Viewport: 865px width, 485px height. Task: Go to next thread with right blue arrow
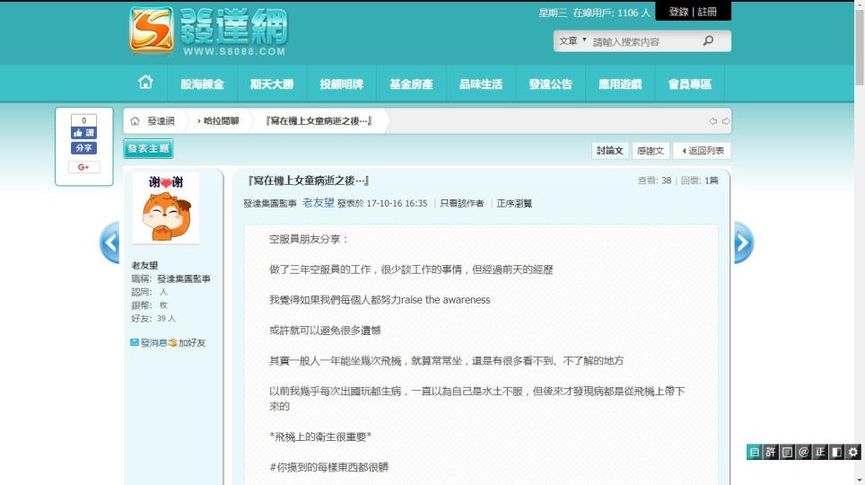coord(744,242)
